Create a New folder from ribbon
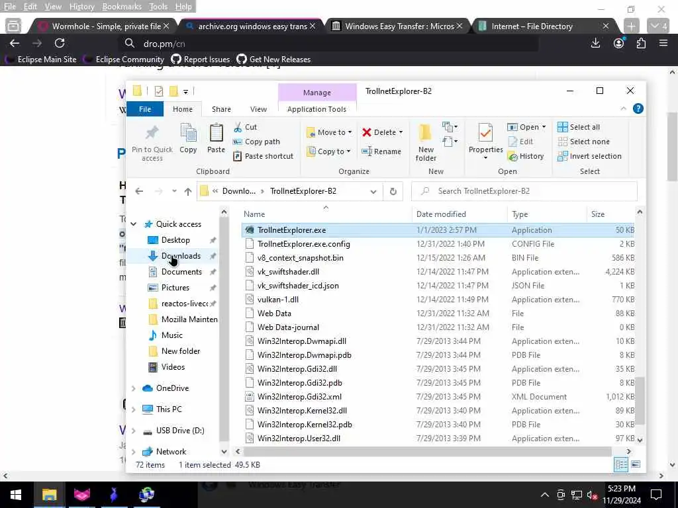Screen dimensions: 678x508 point(426,143)
